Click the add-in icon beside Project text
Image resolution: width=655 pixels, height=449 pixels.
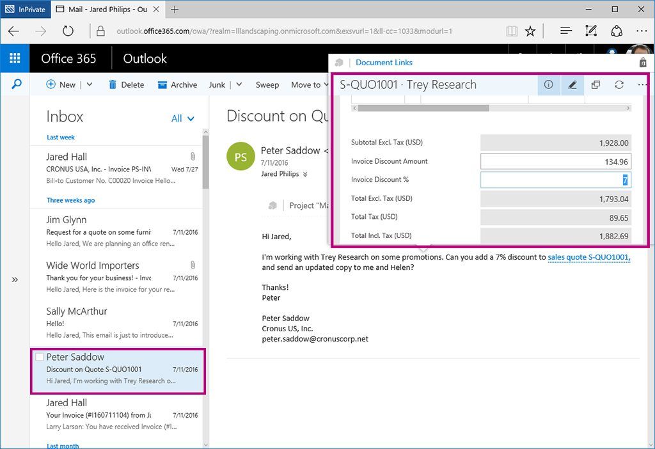coord(272,205)
